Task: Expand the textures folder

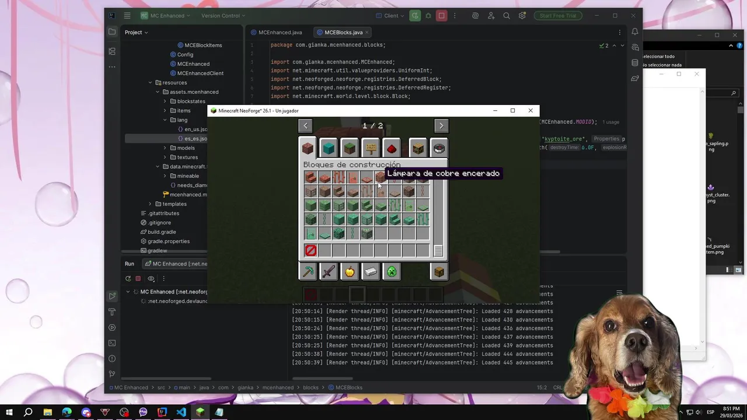Action: tap(165, 157)
